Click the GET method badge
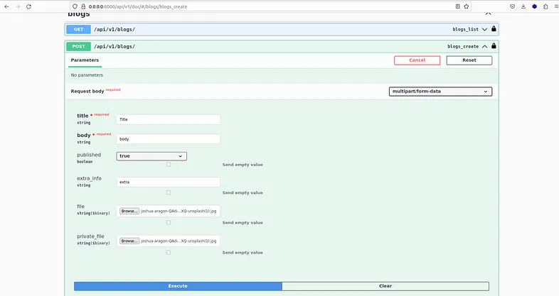The height and width of the screenshot is (296, 559). point(78,29)
